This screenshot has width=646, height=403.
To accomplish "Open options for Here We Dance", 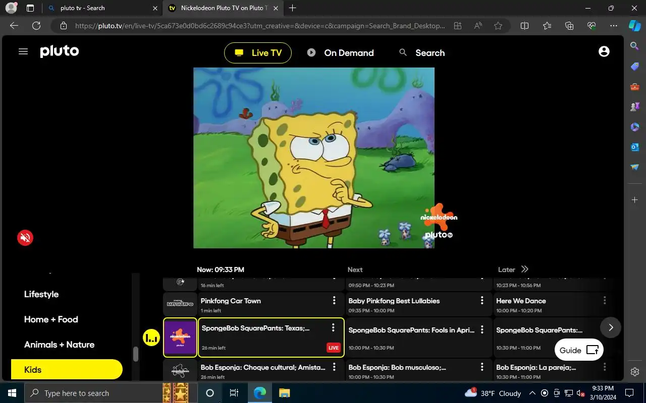I will click(x=605, y=301).
